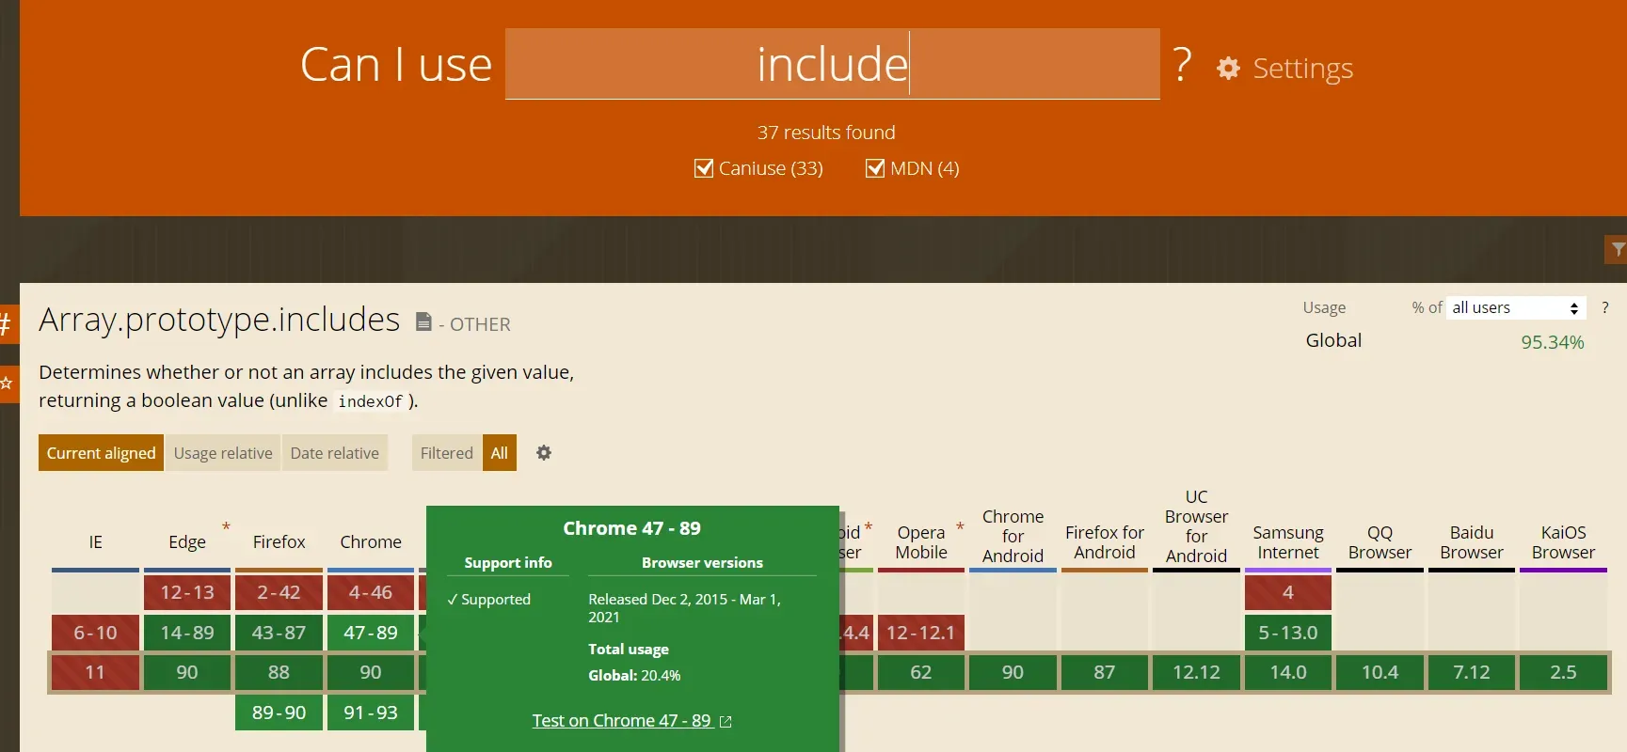Screen dimensions: 1627x752
Task: Uncheck the Caniuse results checkbox
Action: 703,168
